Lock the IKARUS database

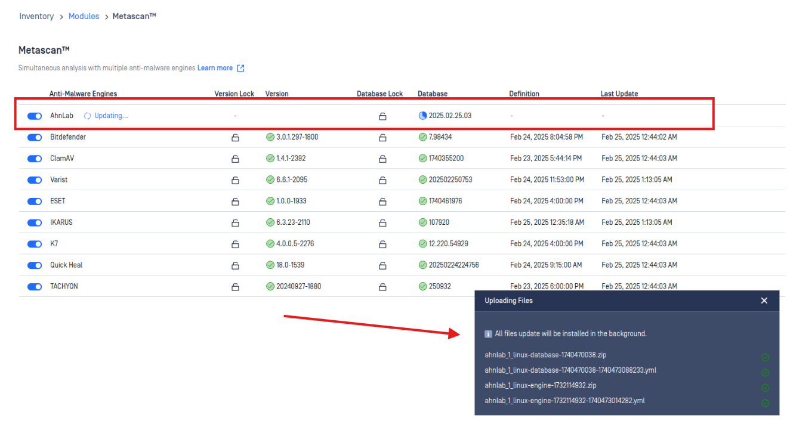pos(382,223)
